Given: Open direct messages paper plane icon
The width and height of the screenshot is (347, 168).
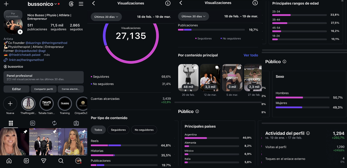Looking at the screenshot, I should (x=44, y=161).
